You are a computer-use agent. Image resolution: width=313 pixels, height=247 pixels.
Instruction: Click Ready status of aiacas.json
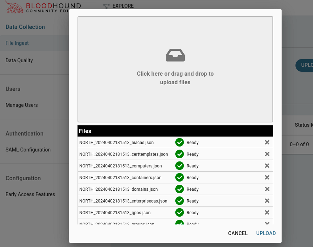tap(193, 143)
